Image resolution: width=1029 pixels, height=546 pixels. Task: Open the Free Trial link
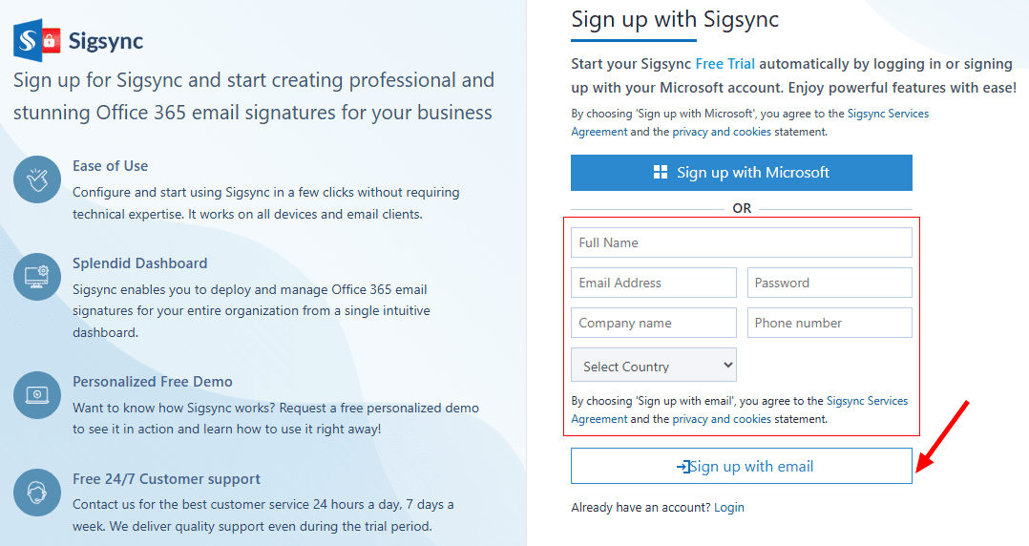point(724,64)
